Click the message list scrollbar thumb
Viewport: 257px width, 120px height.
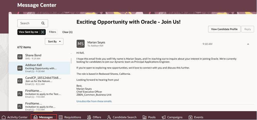pyautogui.click(x=71, y=61)
